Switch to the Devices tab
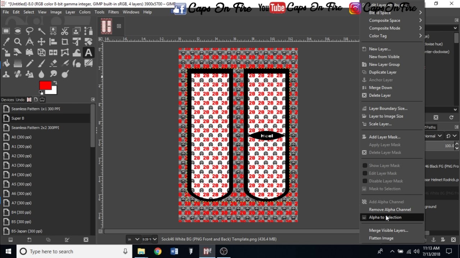 7,100
